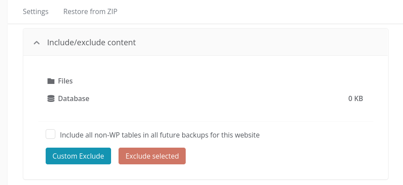
Task: Click the non-WP tables checkbox label text
Action: click(x=160, y=135)
